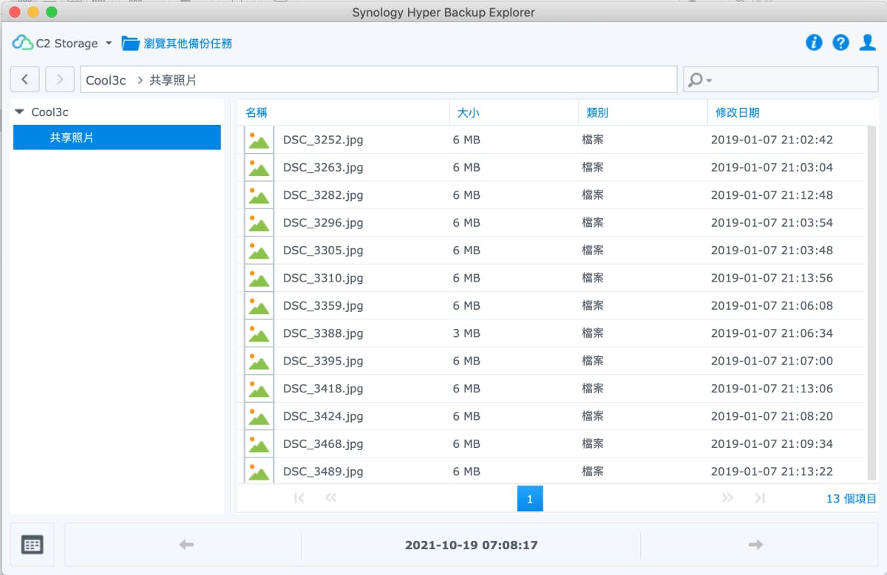Screen dimensions: 887x575
Task: Click the user account icon
Action: coord(867,43)
